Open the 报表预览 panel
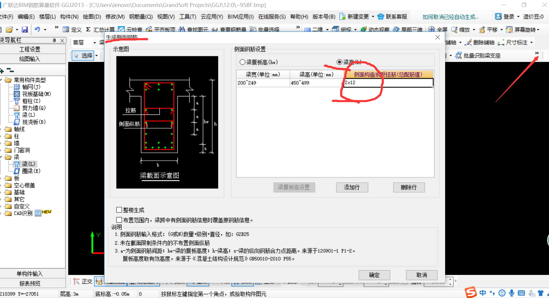The image size is (549, 298). (x=30, y=283)
